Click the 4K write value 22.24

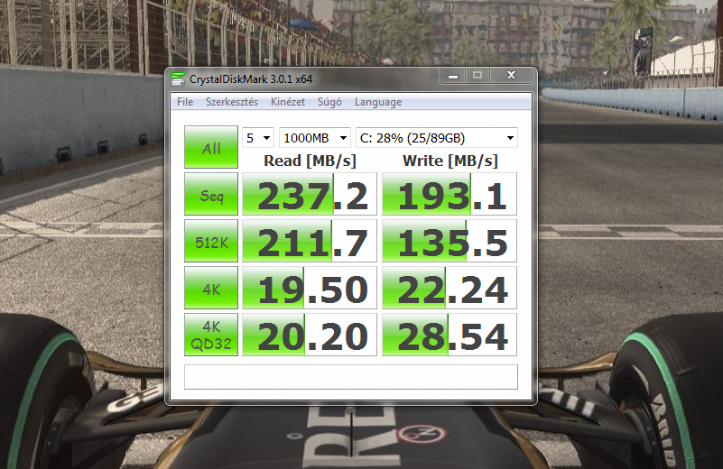click(450, 288)
